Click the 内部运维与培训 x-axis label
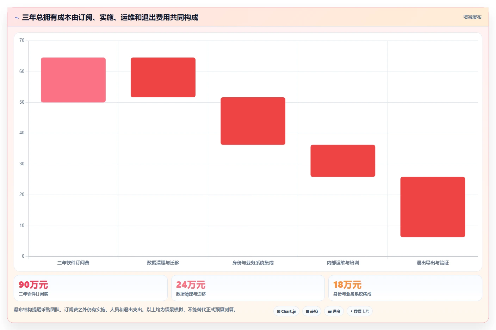Image resolution: width=496 pixels, height=330 pixels. (343, 263)
